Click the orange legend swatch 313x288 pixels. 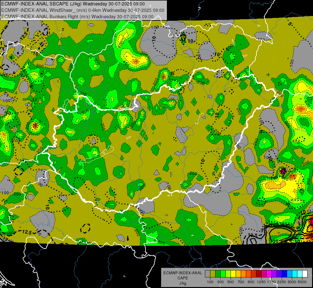244,274
